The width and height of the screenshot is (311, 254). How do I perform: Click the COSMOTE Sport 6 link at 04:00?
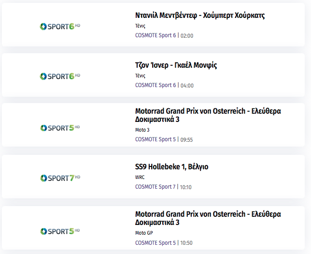click(155, 85)
